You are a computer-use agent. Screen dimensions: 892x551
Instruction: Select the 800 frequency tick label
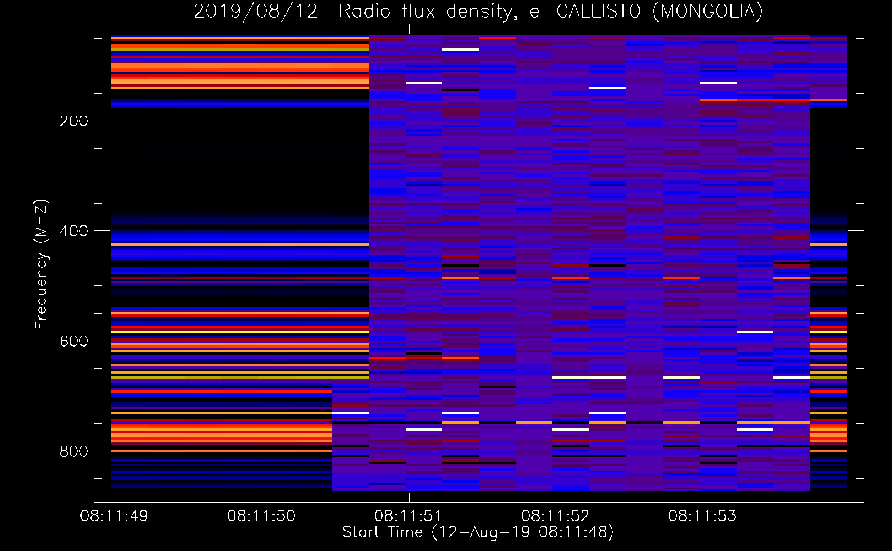74,452
